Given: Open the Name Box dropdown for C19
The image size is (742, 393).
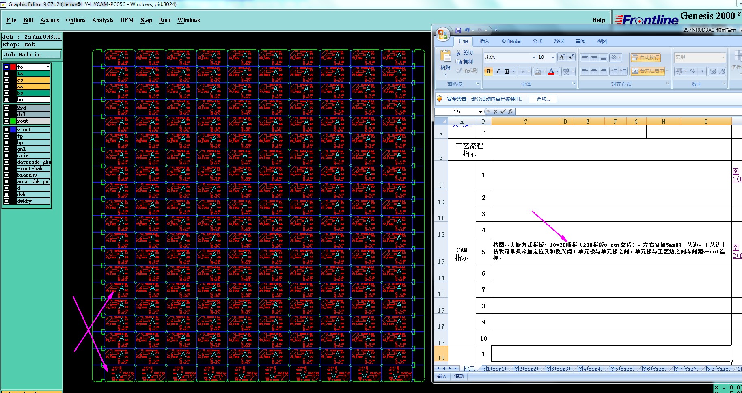Looking at the screenshot, I should click(x=480, y=112).
